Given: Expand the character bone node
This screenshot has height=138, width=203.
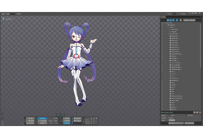Looking at the screenshot, I should click(x=169, y=29).
